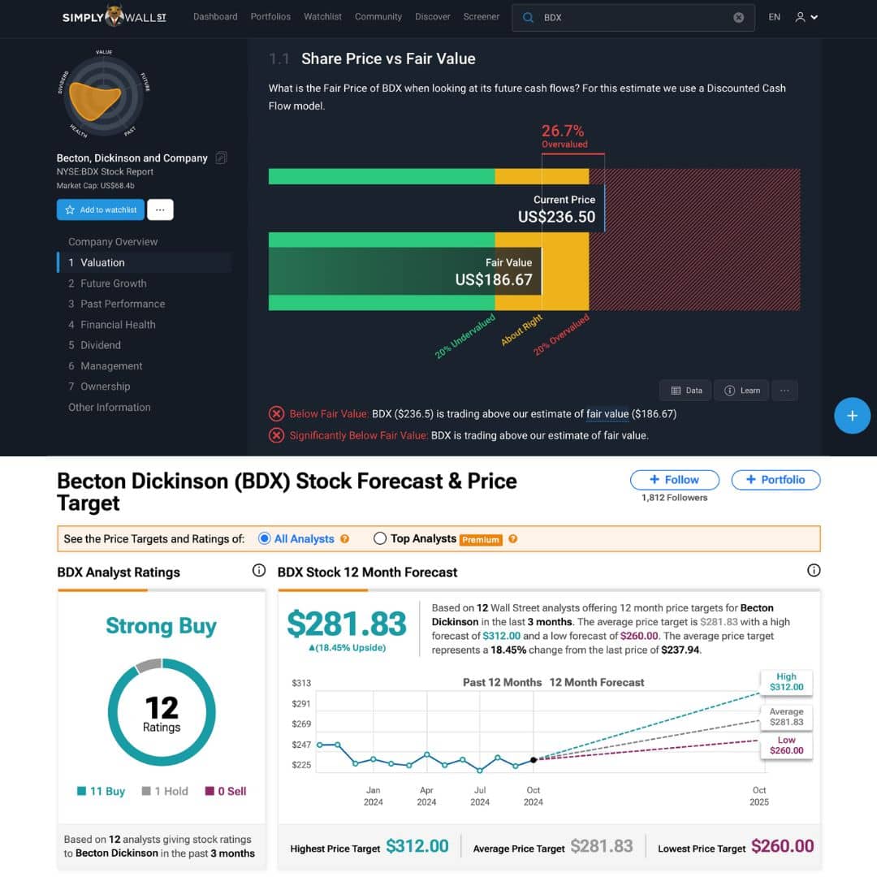This screenshot has height=877, width=877.
Task: Add stock with Portfolio button
Action: click(x=775, y=480)
